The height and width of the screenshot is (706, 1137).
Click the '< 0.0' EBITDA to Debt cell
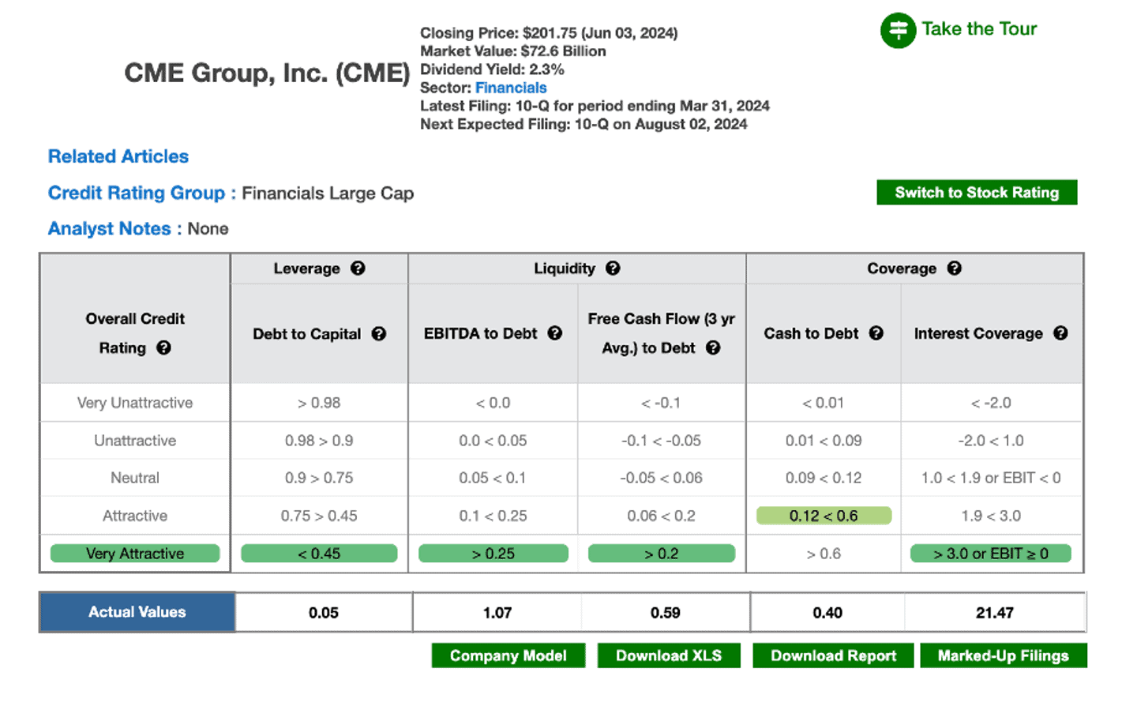[493, 403]
